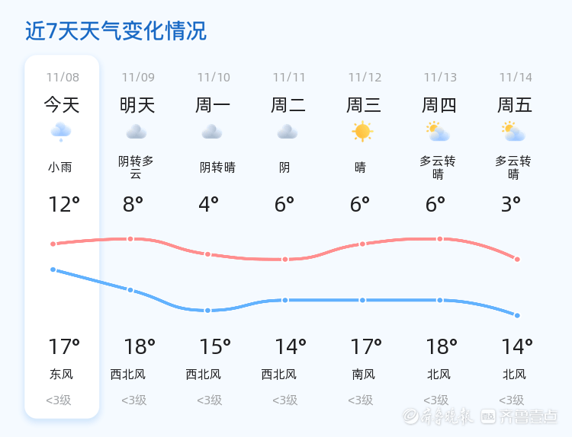The width and height of the screenshot is (572, 437).
Task: Select the 今天 day tab
Action: click(x=62, y=105)
